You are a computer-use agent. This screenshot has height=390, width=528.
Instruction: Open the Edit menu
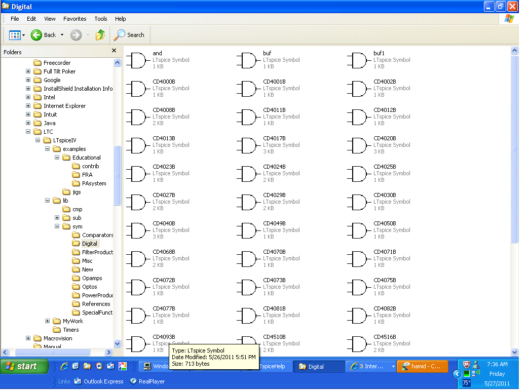pos(31,19)
